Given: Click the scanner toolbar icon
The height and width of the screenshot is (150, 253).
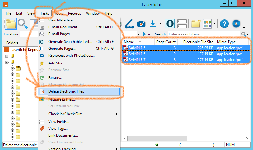Looking at the screenshot, I should tap(129, 24).
